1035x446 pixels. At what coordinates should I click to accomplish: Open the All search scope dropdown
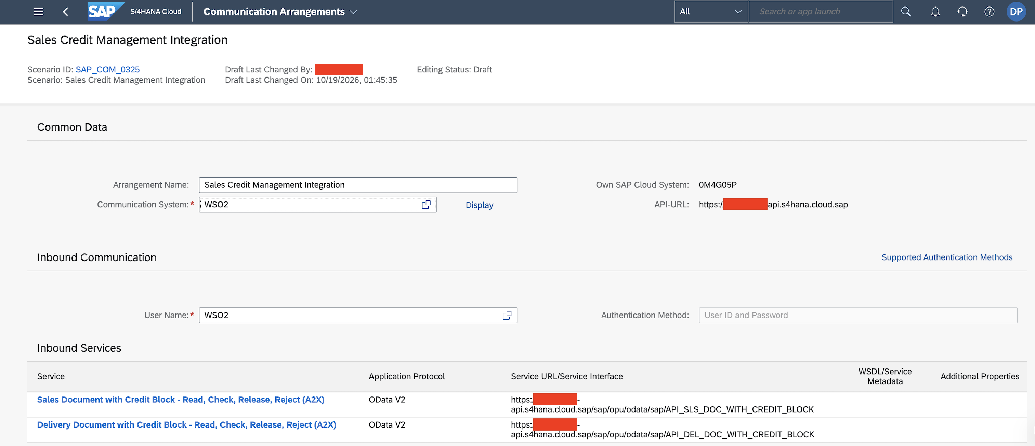711,12
